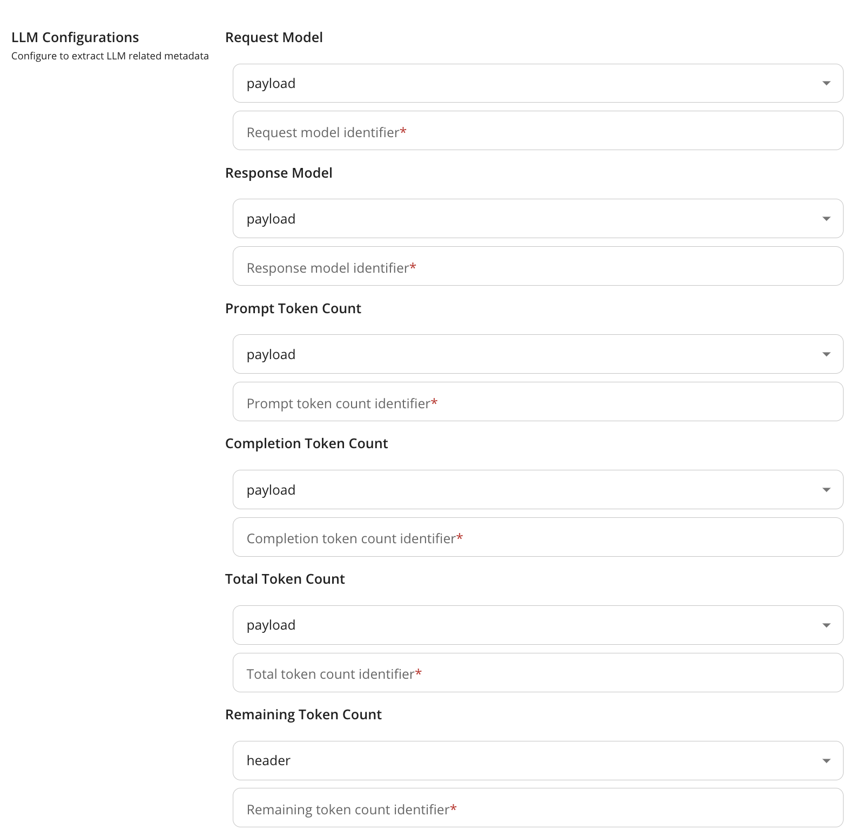Open the Request Model source dropdown
The image size is (863, 837).
(x=537, y=83)
